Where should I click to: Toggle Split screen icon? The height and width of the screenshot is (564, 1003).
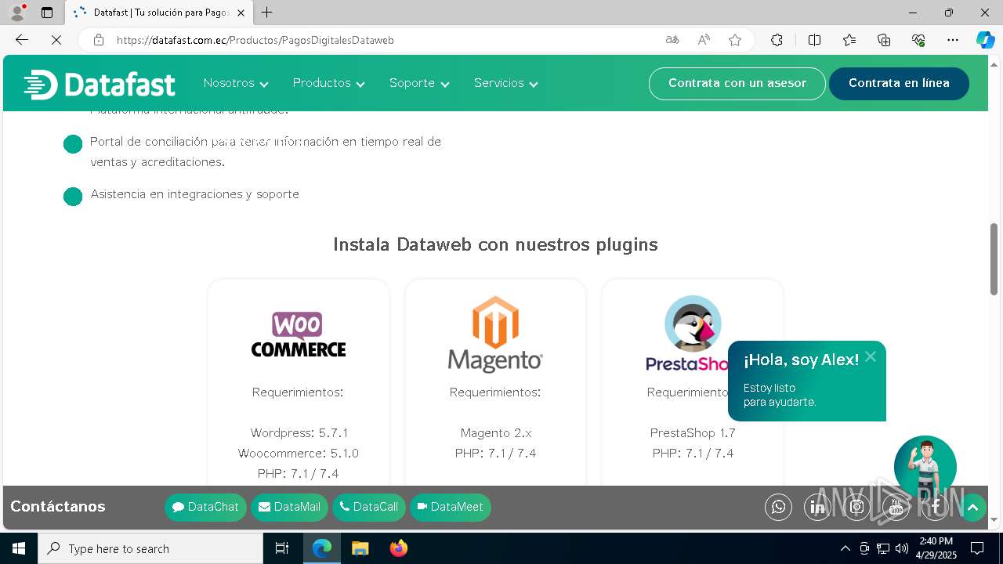point(814,40)
